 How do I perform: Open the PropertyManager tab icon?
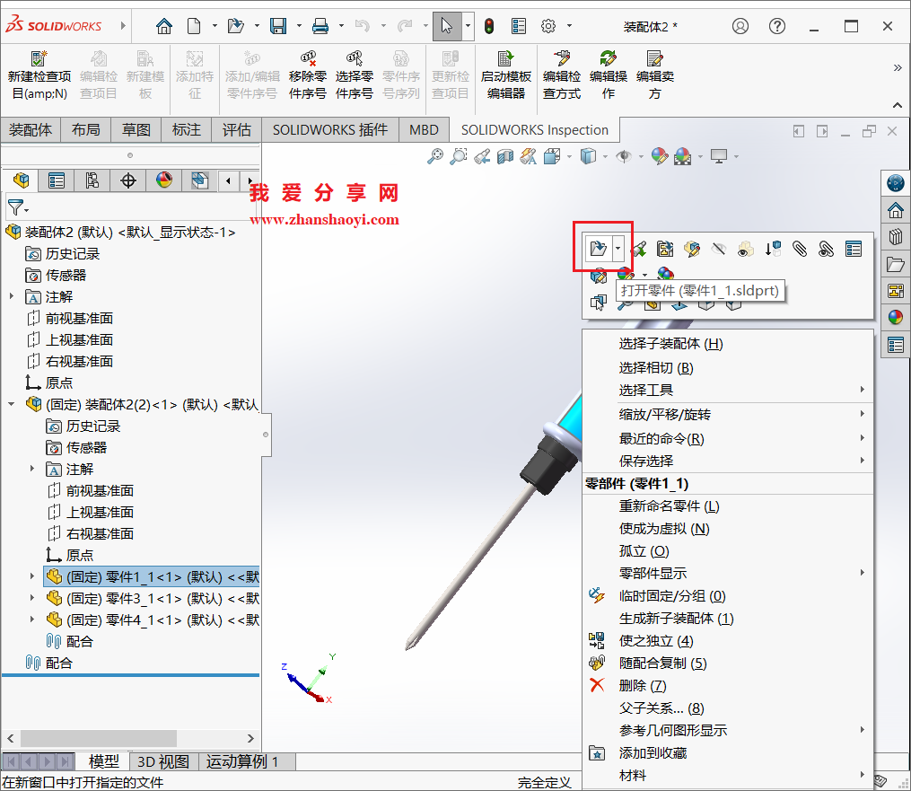(x=57, y=180)
